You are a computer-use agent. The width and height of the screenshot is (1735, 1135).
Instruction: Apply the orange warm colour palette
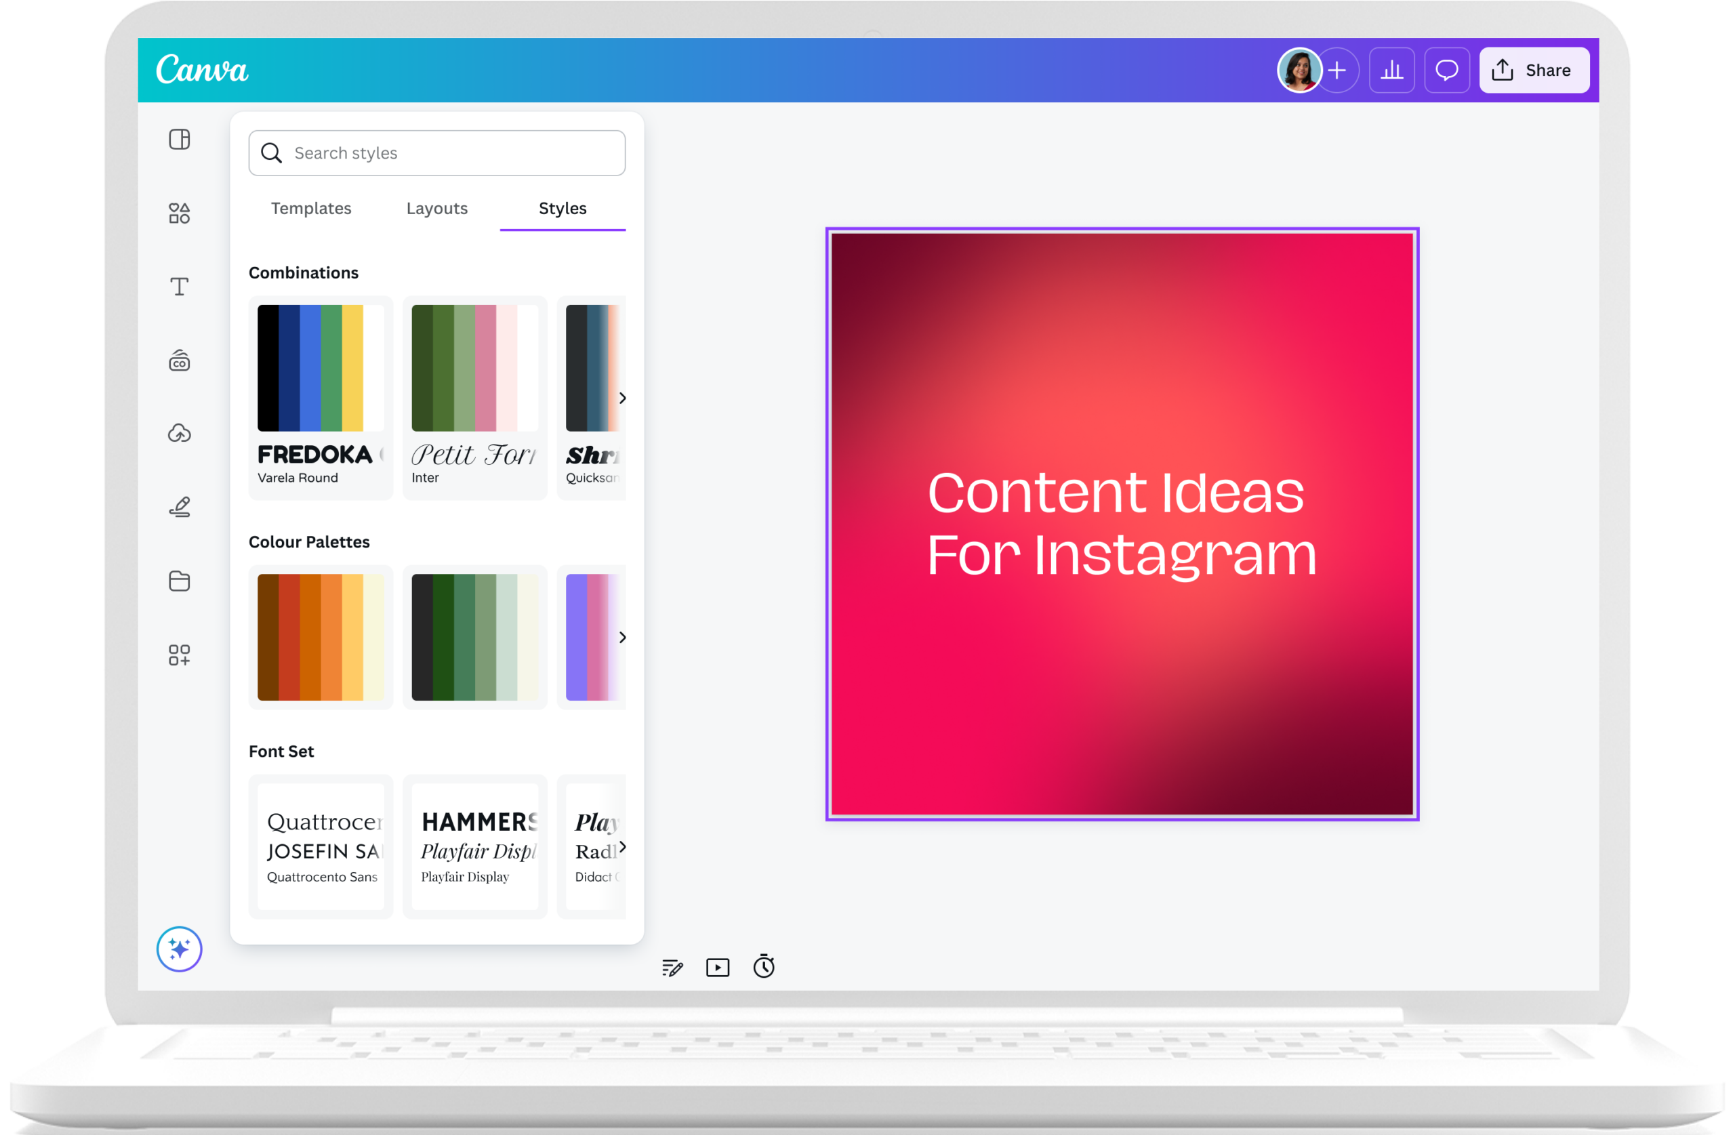321,638
